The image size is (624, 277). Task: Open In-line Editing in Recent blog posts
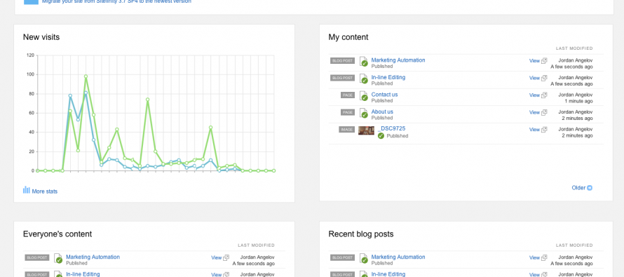388,274
